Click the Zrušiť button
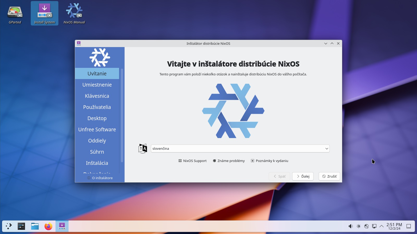Image resolution: width=417 pixels, height=234 pixels. click(x=329, y=176)
